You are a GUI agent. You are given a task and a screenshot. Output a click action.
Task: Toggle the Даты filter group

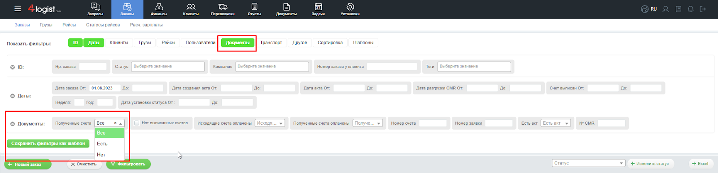(x=94, y=42)
